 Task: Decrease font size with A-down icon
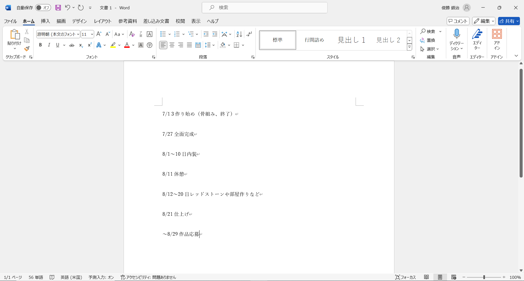[x=108, y=34]
